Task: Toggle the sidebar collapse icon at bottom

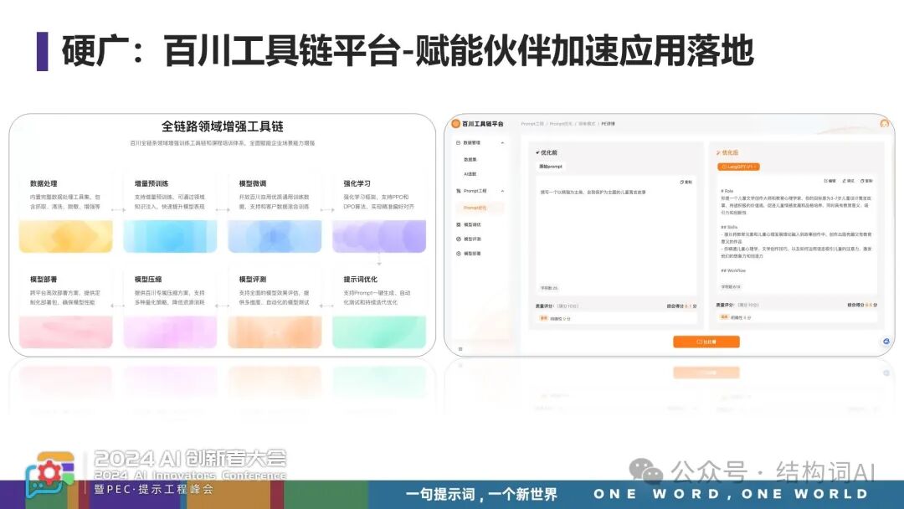Action: pyautogui.click(x=460, y=349)
